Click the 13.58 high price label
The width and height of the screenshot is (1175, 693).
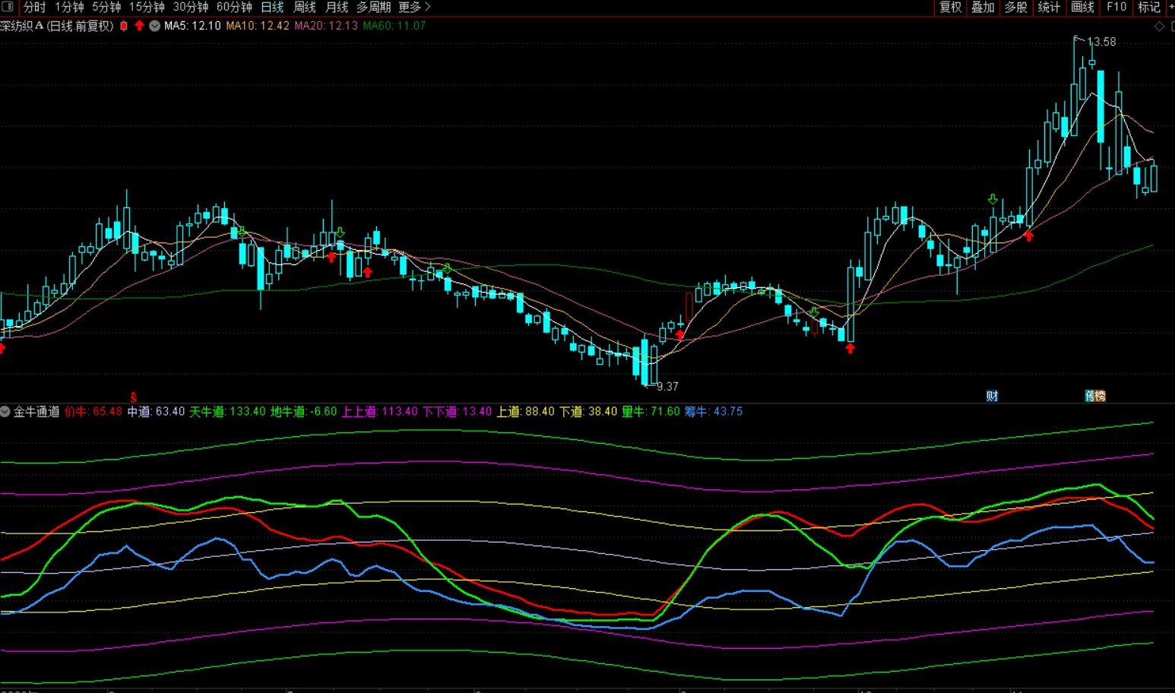pyautogui.click(x=1101, y=42)
